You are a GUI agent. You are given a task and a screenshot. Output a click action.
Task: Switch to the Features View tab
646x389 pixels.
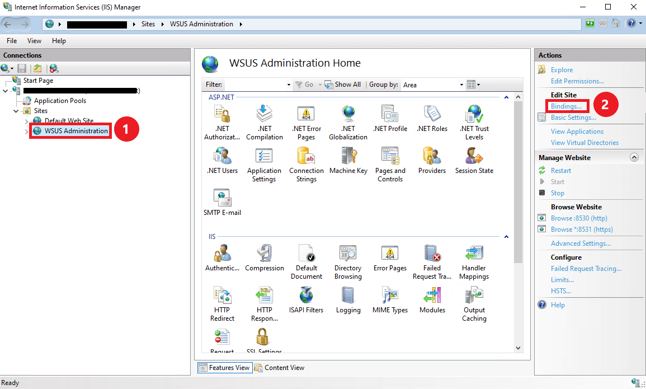pos(224,368)
